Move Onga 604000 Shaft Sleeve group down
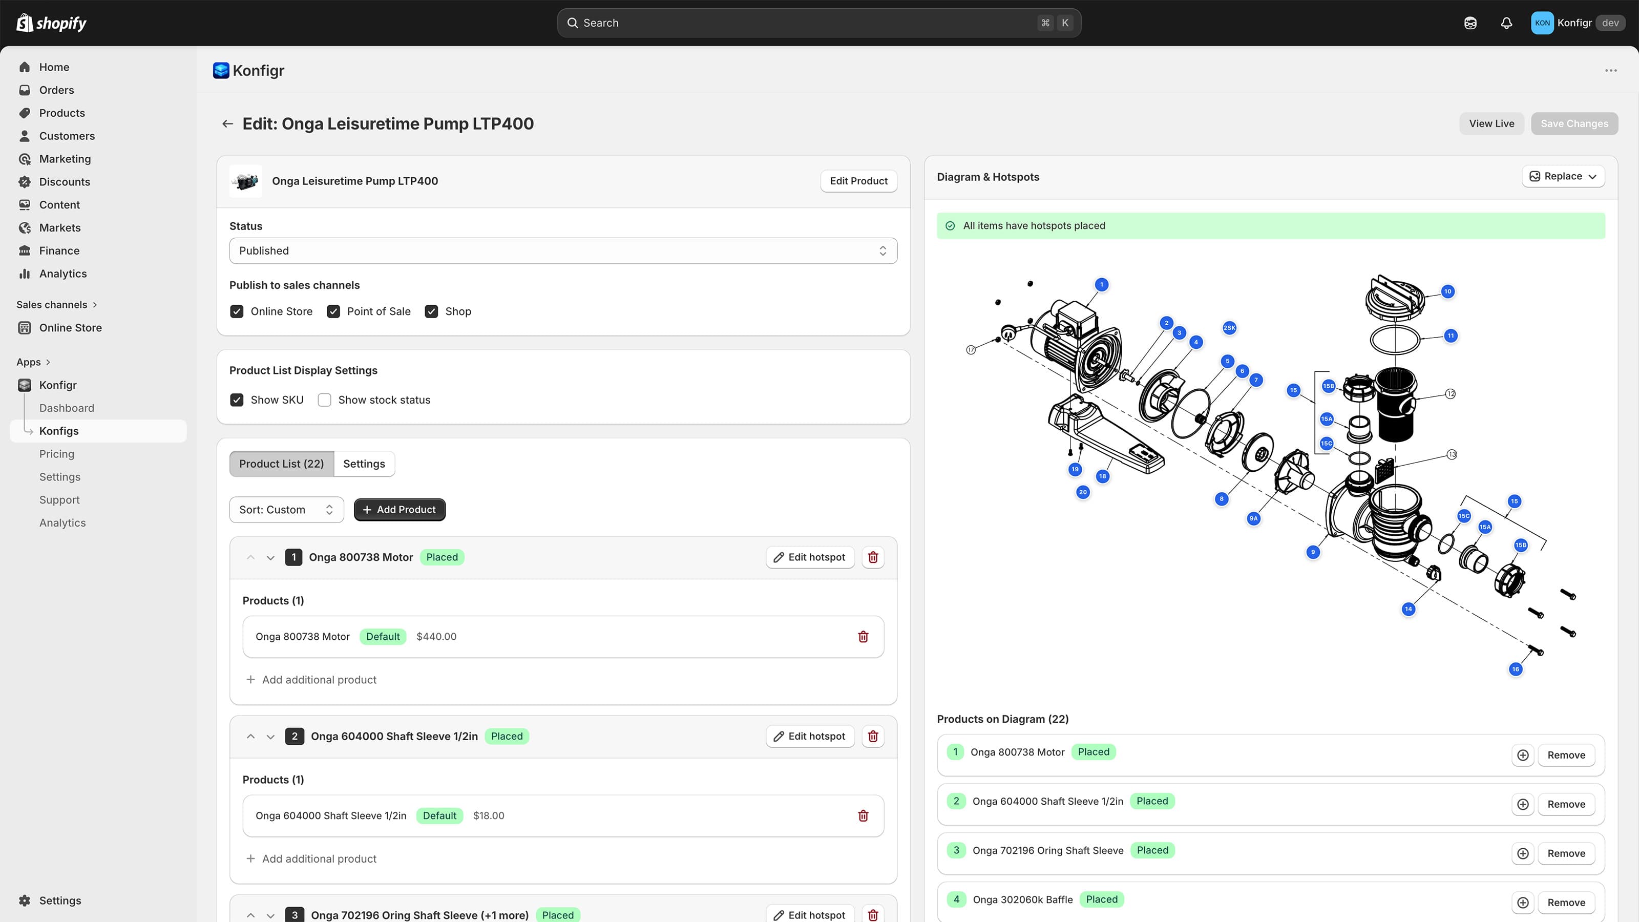 click(x=270, y=737)
